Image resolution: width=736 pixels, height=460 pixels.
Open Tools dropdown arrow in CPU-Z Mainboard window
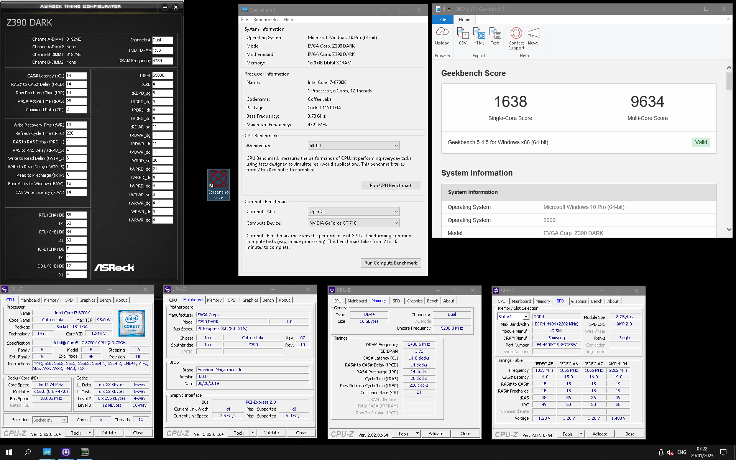tap(253, 433)
